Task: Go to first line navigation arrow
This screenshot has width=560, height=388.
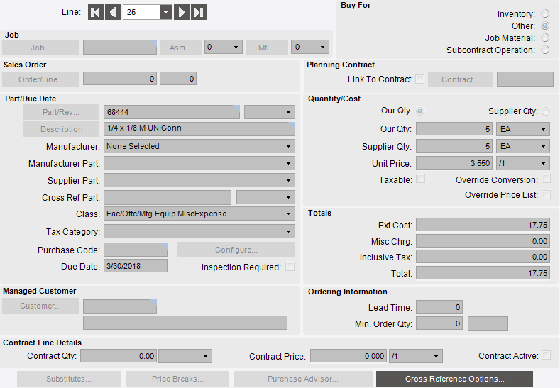Action: pos(95,13)
